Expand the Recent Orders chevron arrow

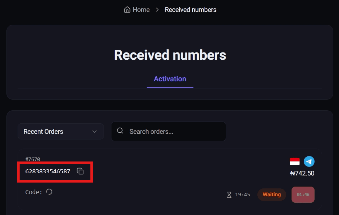(x=95, y=132)
